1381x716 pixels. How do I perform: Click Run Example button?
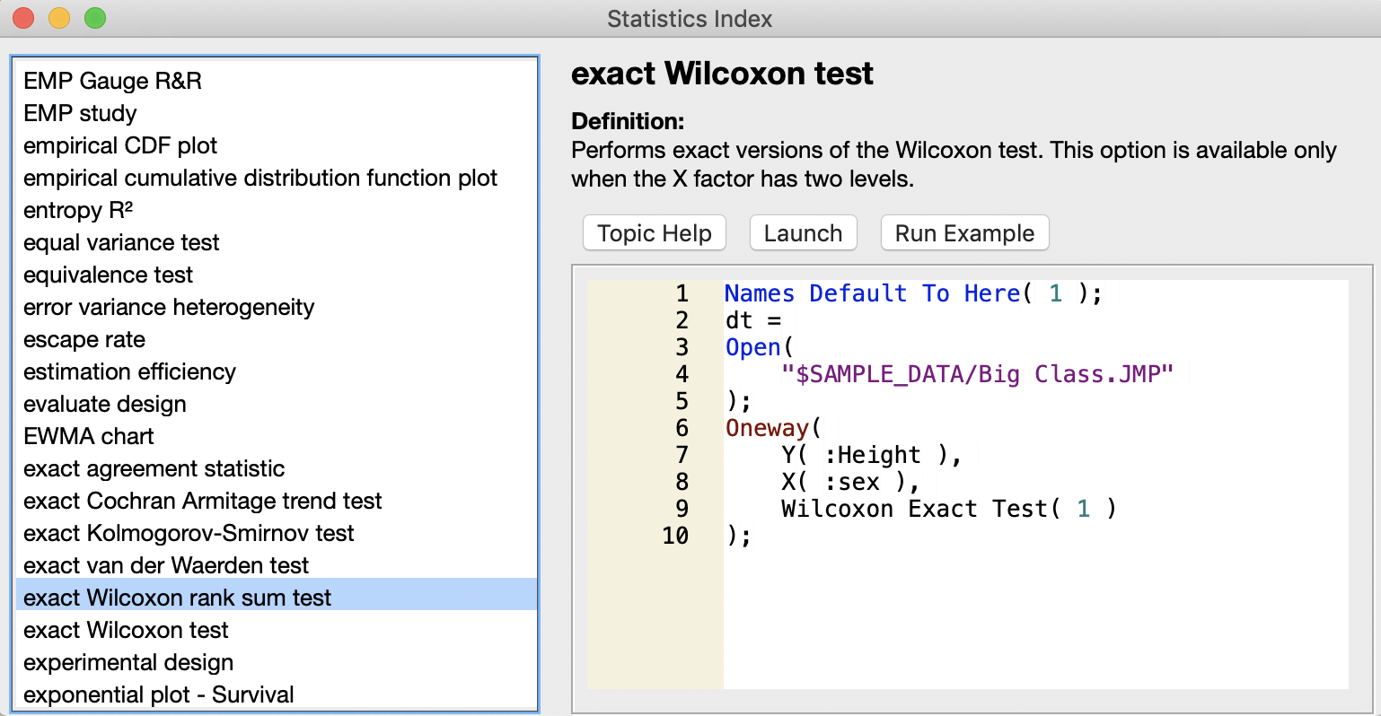tap(964, 233)
